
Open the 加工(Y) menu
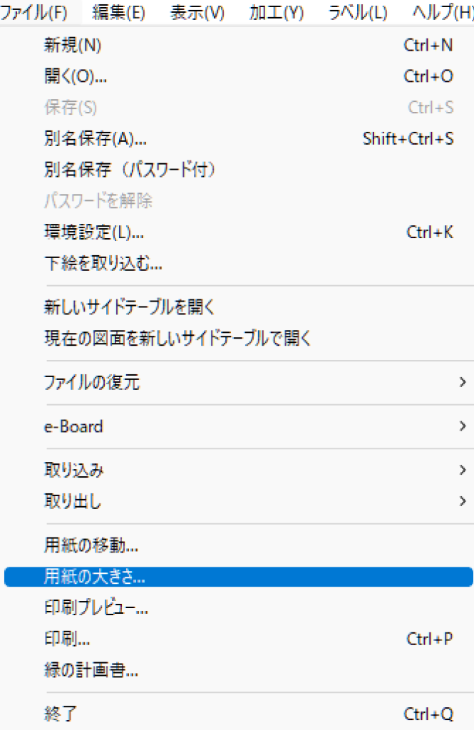point(277,12)
